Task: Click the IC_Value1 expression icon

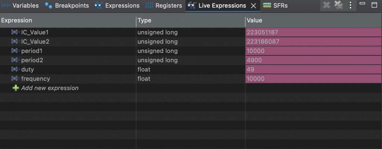Action: pos(16,32)
